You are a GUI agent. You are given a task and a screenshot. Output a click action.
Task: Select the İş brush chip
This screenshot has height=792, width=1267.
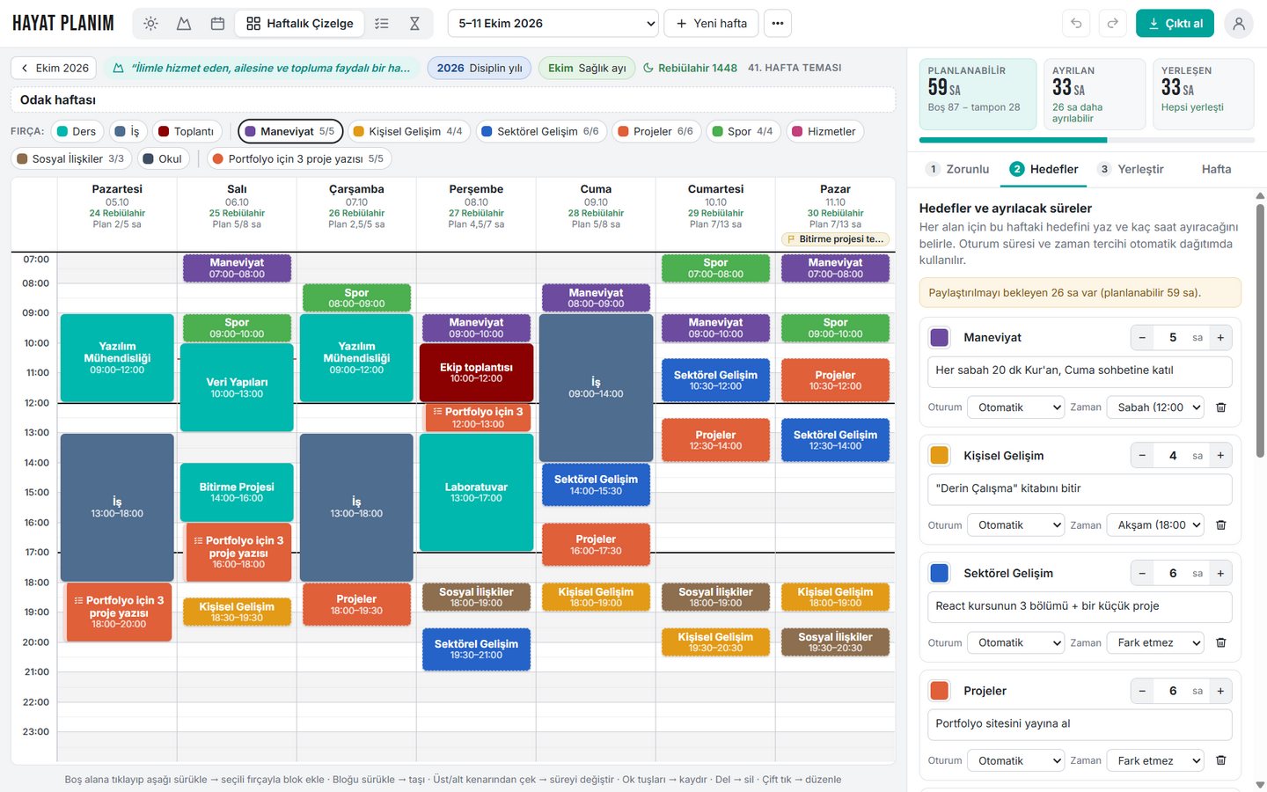point(127,132)
